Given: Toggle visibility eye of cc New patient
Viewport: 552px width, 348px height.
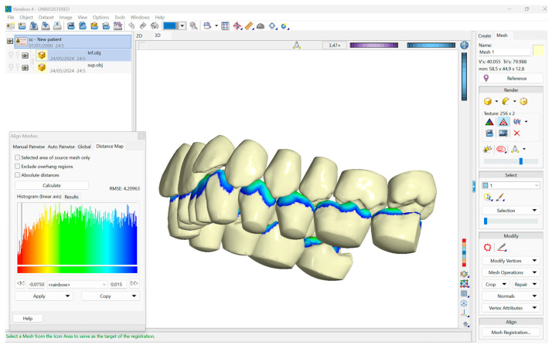Looking at the screenshot, I should click(10, 42).
